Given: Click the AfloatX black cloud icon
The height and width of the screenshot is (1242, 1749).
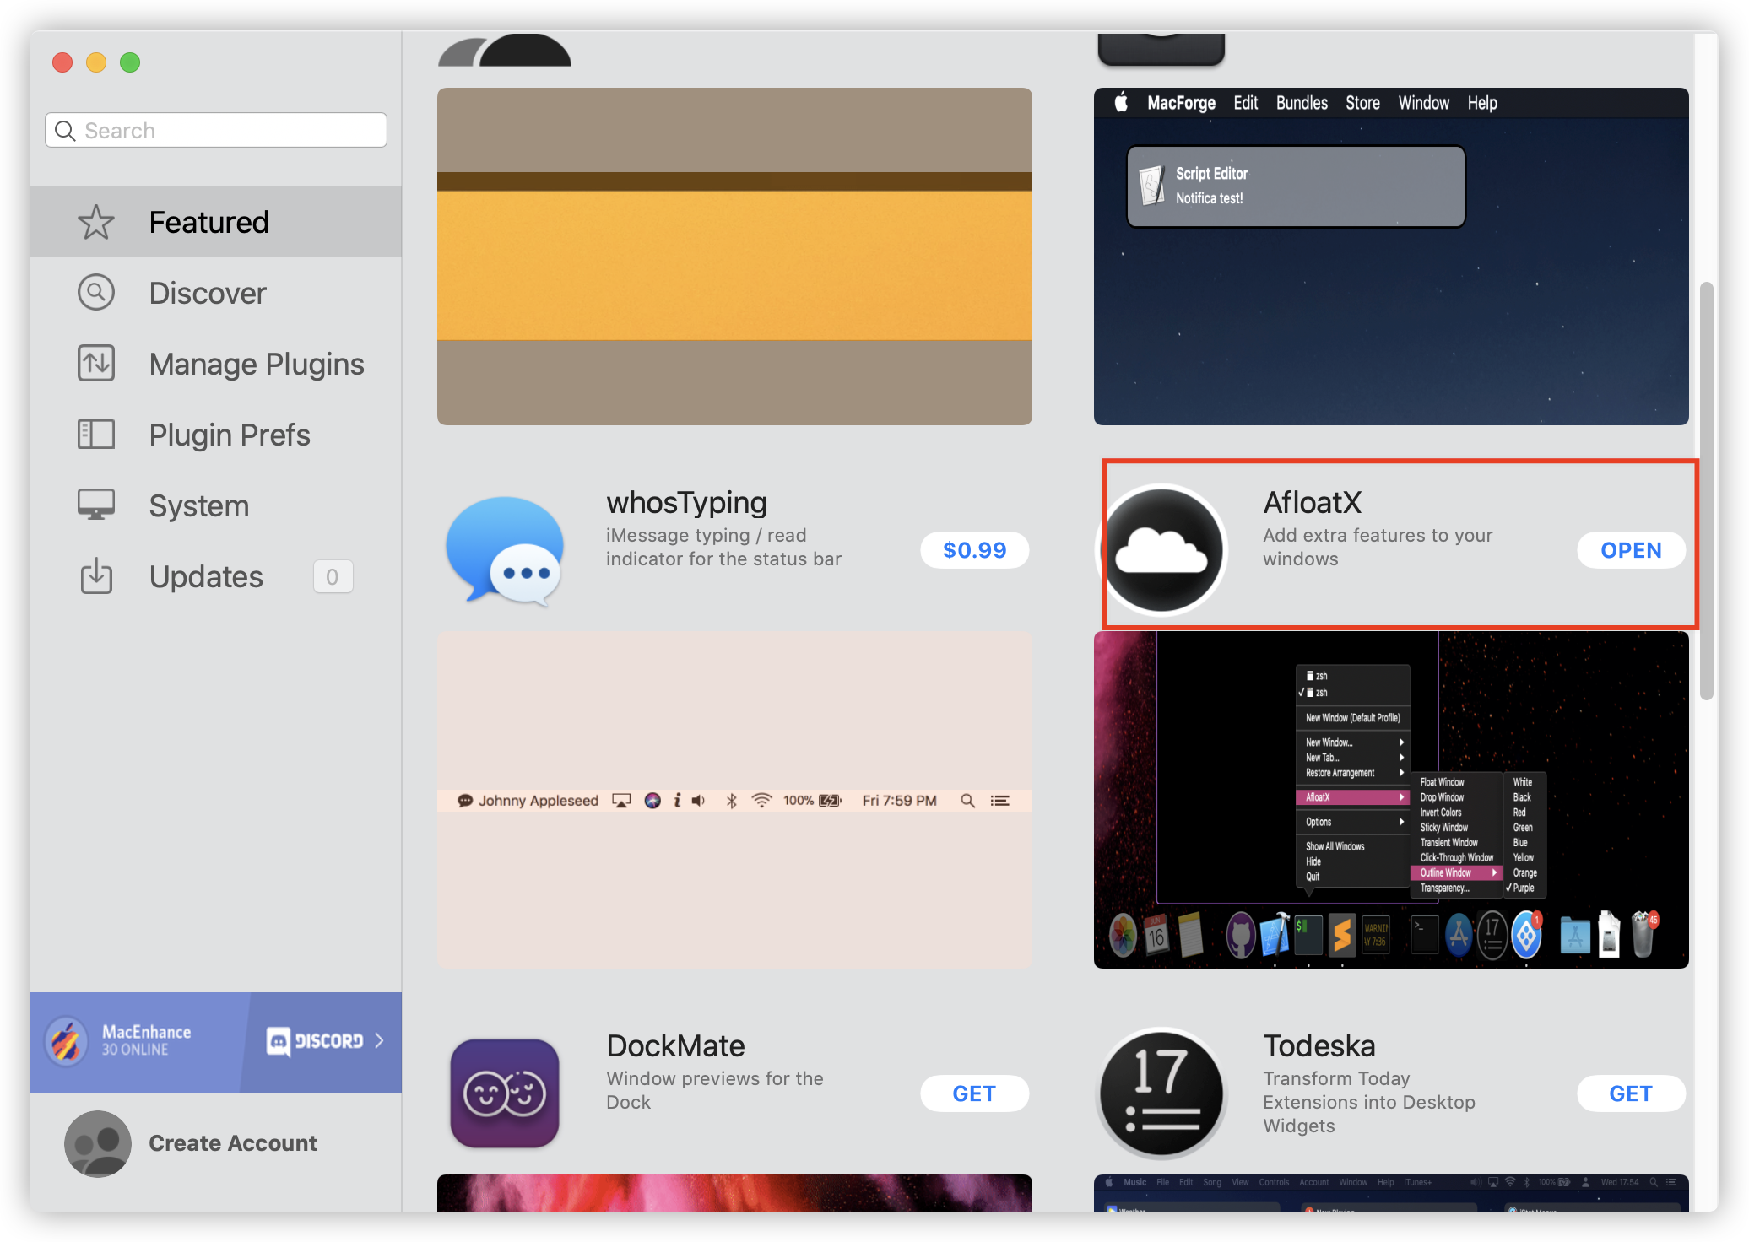Looking at the screenshot, I should [x=1162, y=549].
